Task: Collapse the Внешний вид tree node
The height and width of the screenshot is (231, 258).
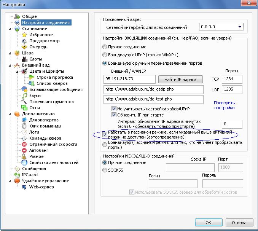Action: click(11, 65)
